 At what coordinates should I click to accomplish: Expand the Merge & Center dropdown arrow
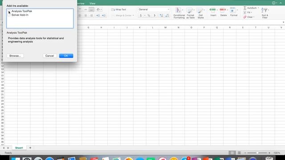[x=133, y=16]
